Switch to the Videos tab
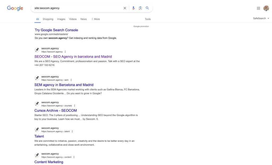 [73, 19]
